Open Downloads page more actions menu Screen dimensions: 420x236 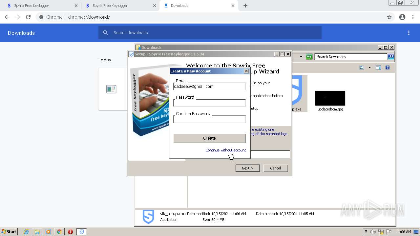[x=409, y=33]
